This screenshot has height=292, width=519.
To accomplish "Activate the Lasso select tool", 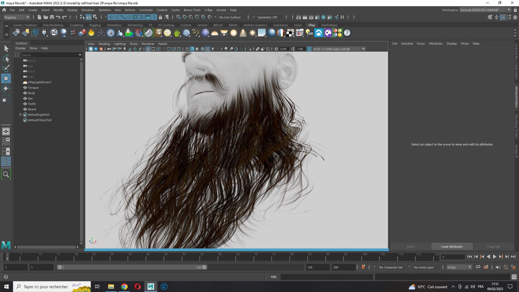I will tap(6, 59).
